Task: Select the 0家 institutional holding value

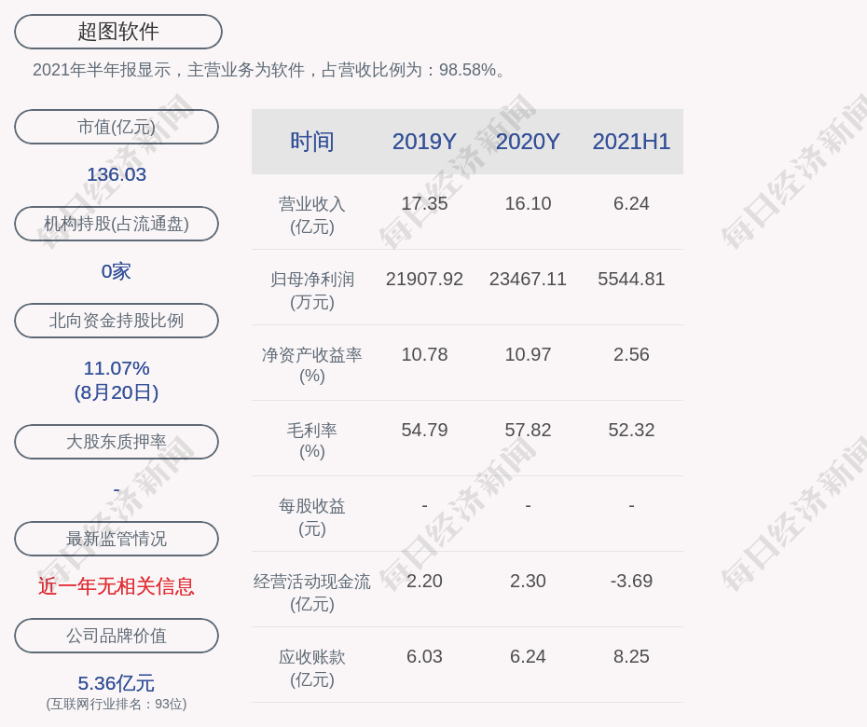Action: click(117, 271)
